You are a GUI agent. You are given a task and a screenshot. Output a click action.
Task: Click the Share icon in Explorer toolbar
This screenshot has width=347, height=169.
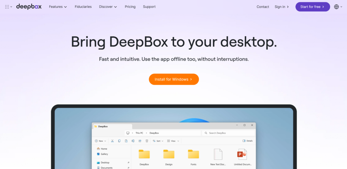click(x=140, y=141)
